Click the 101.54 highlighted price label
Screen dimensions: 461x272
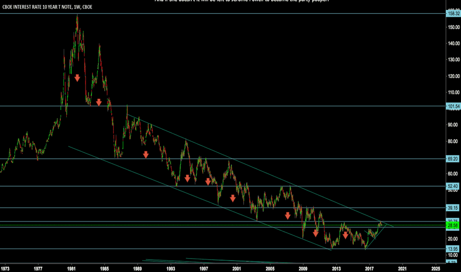tap(453, 106)
